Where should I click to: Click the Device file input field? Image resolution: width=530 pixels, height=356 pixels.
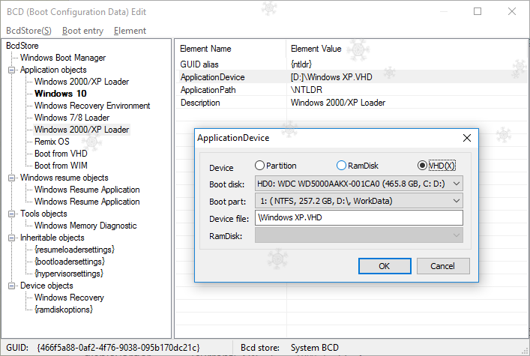(359, 218)
